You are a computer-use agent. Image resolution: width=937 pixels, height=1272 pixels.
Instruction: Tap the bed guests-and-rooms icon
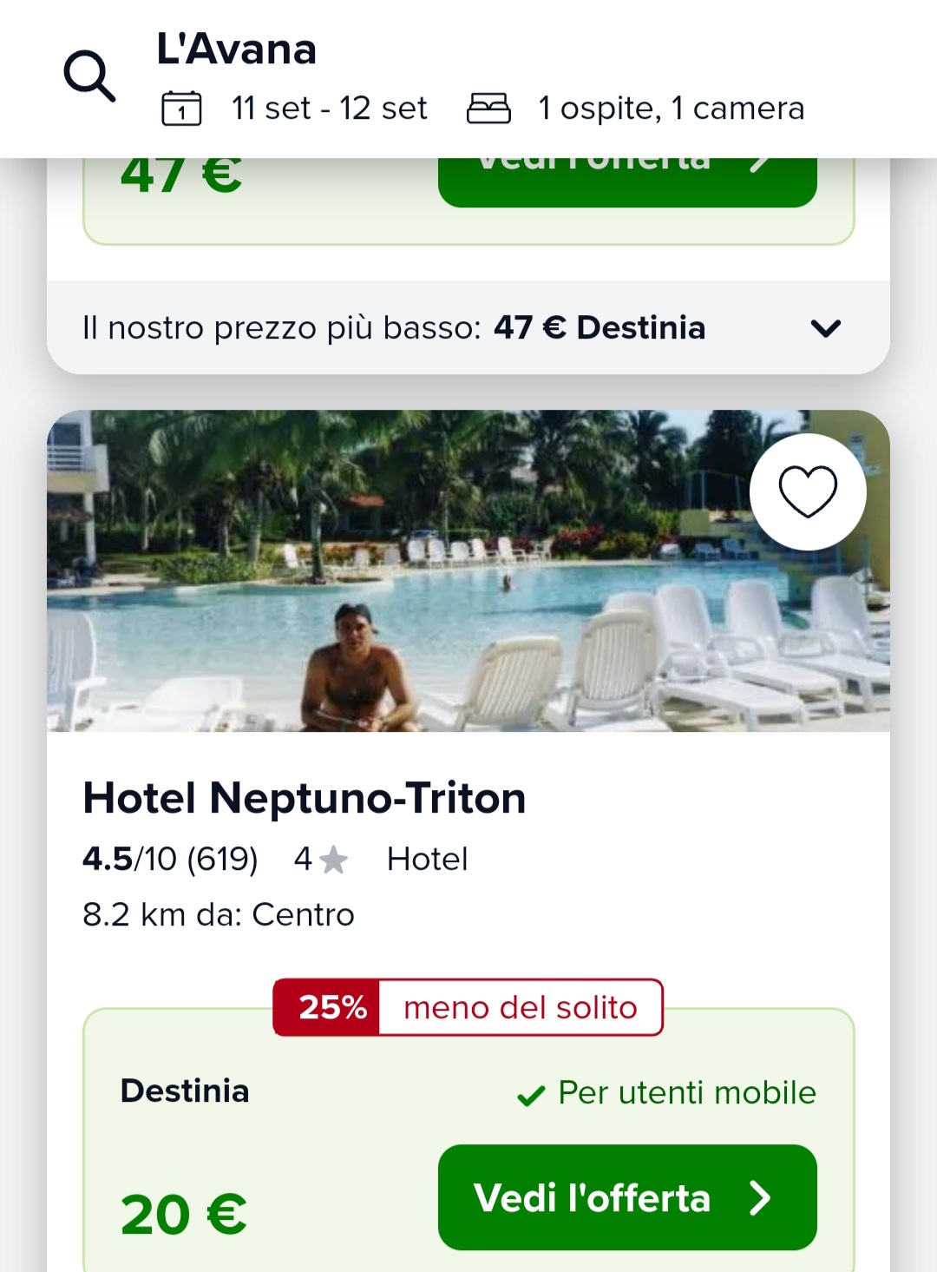pyautogui.click(x=488, y=109)
